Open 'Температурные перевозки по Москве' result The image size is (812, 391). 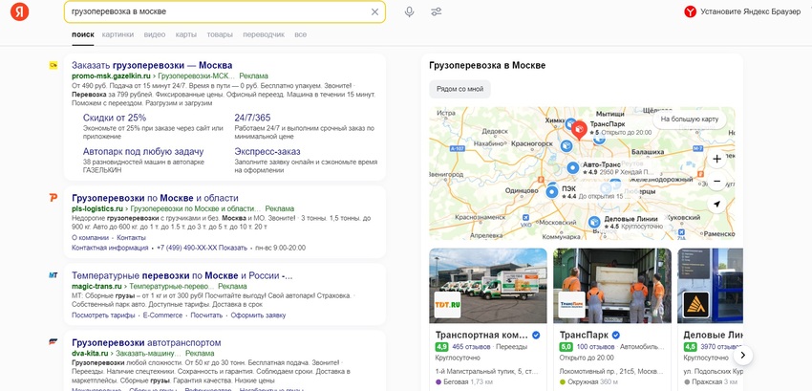tap(182, 275)
